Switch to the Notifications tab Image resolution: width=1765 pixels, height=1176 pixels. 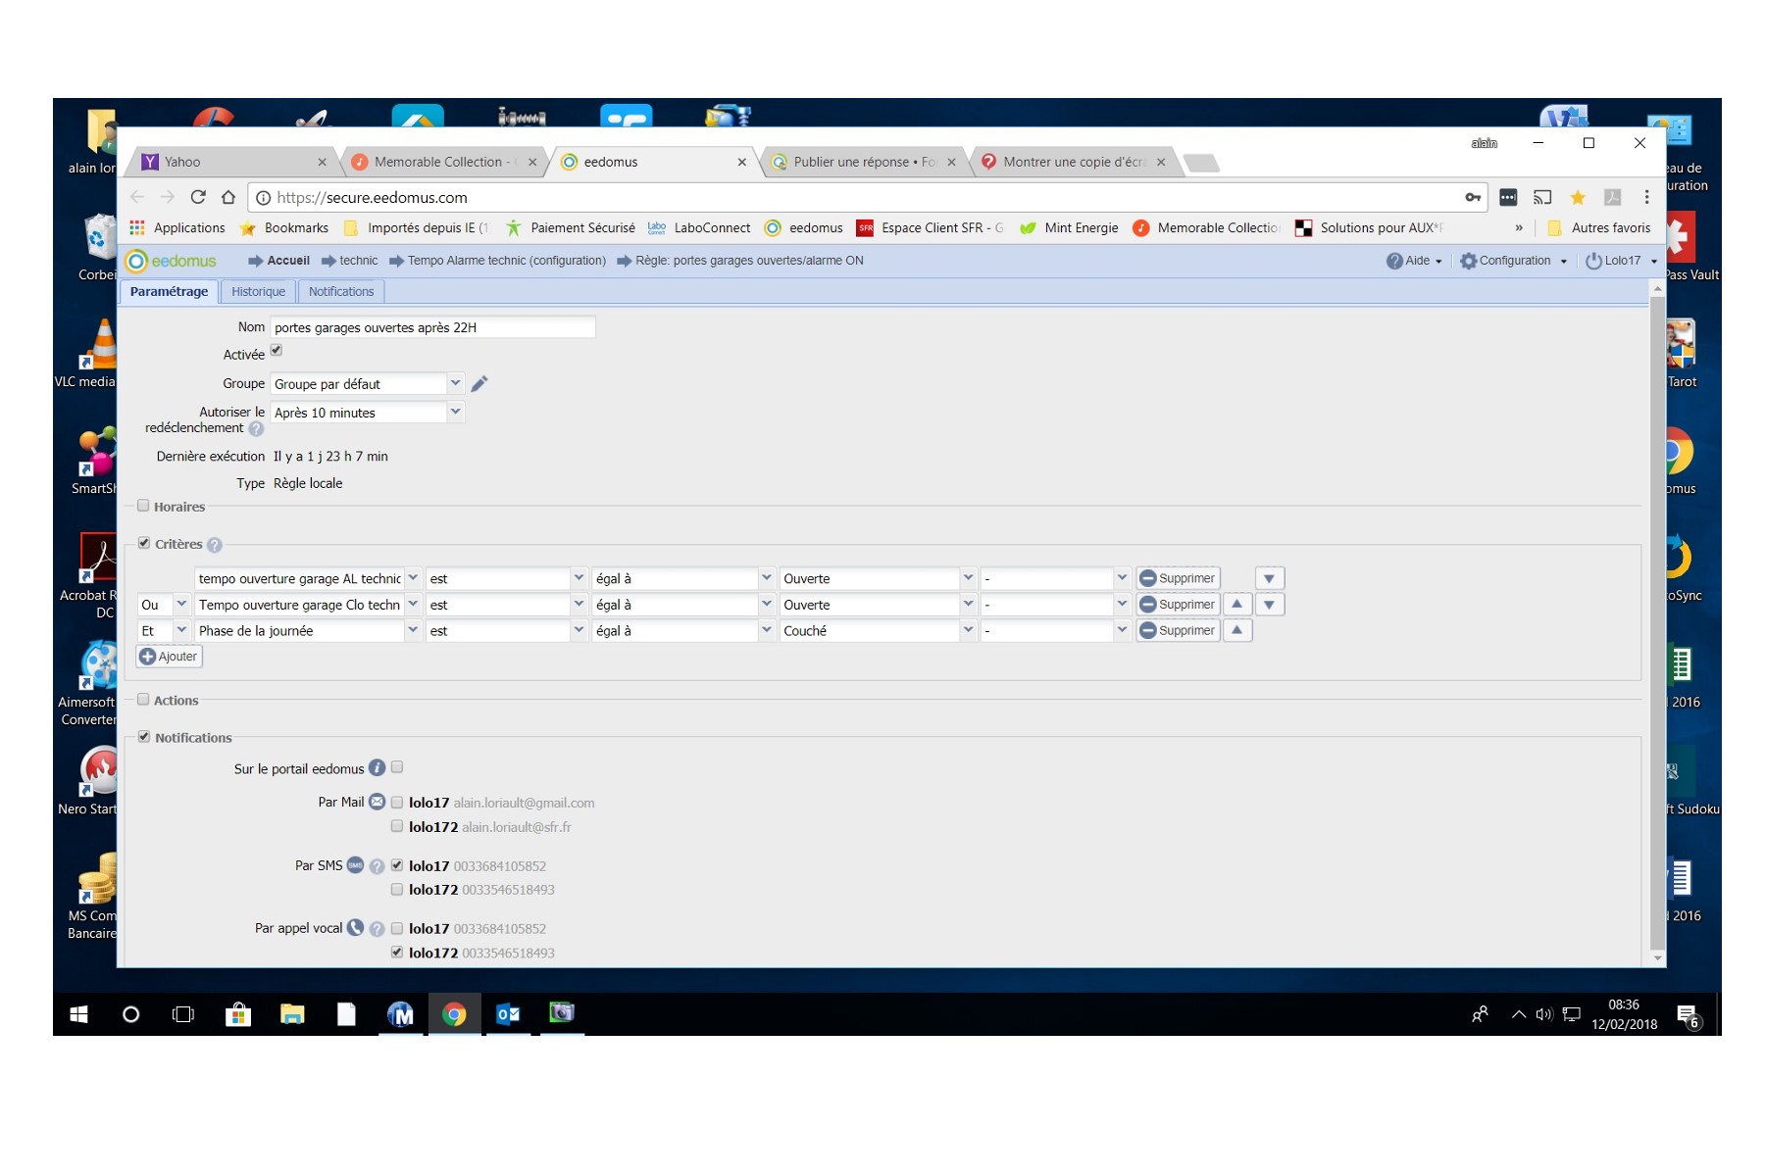(341, 292)
